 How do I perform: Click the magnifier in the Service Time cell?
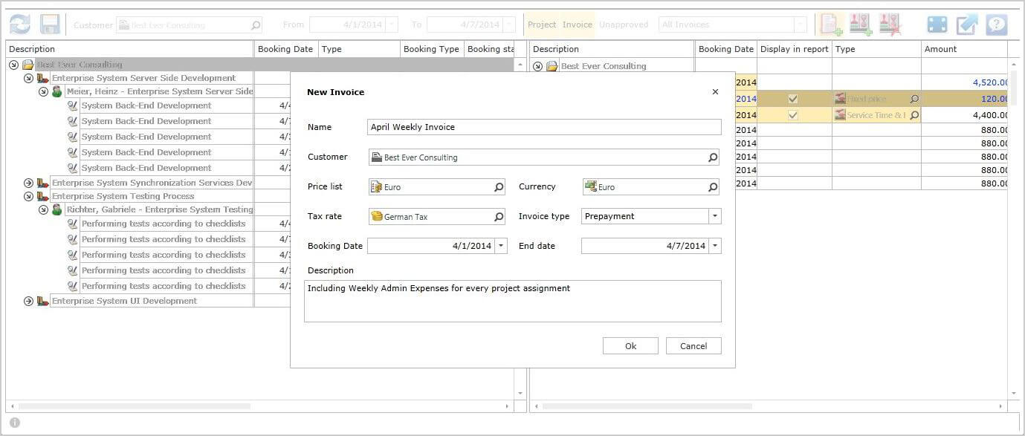pos(914,115)
